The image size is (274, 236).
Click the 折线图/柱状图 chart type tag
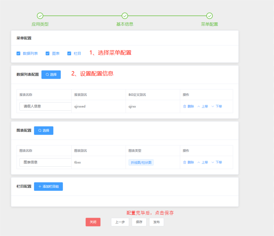141,163
